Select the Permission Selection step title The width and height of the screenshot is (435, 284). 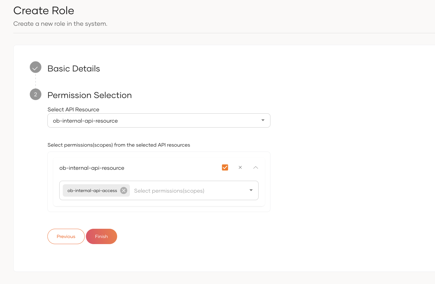point(89,95)
